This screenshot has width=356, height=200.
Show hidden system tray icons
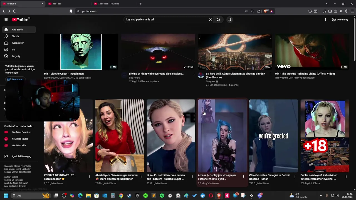tap(321, 196)
